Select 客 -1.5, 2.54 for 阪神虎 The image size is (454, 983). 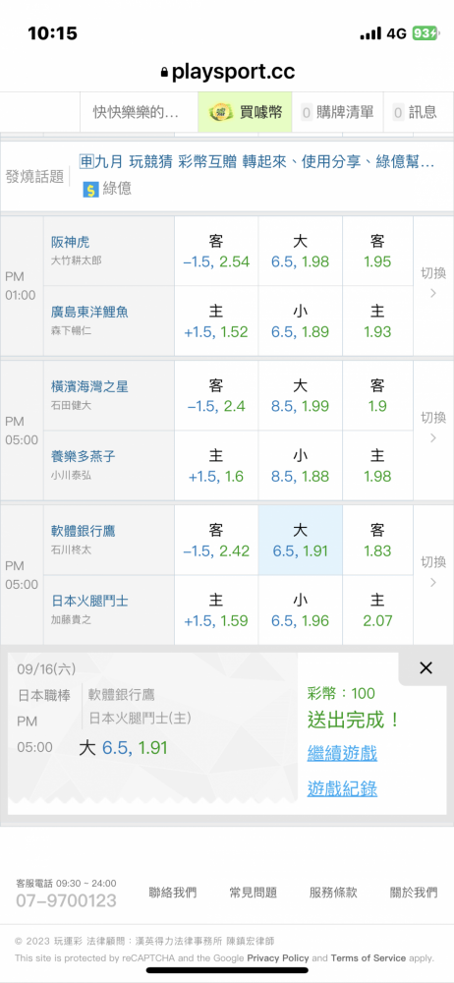coord(216,252)
